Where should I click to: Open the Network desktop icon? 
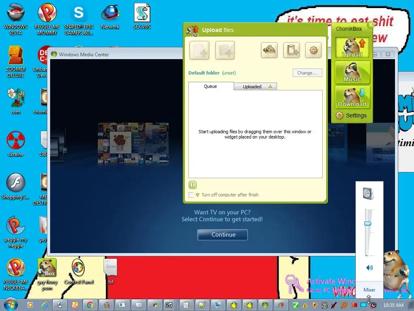click(110, 16)
